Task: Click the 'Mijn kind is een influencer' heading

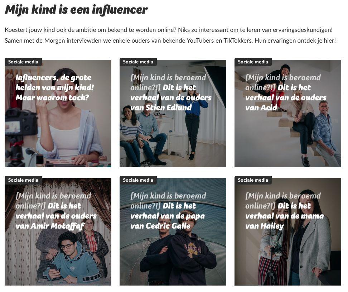Action: coord(76,10)
